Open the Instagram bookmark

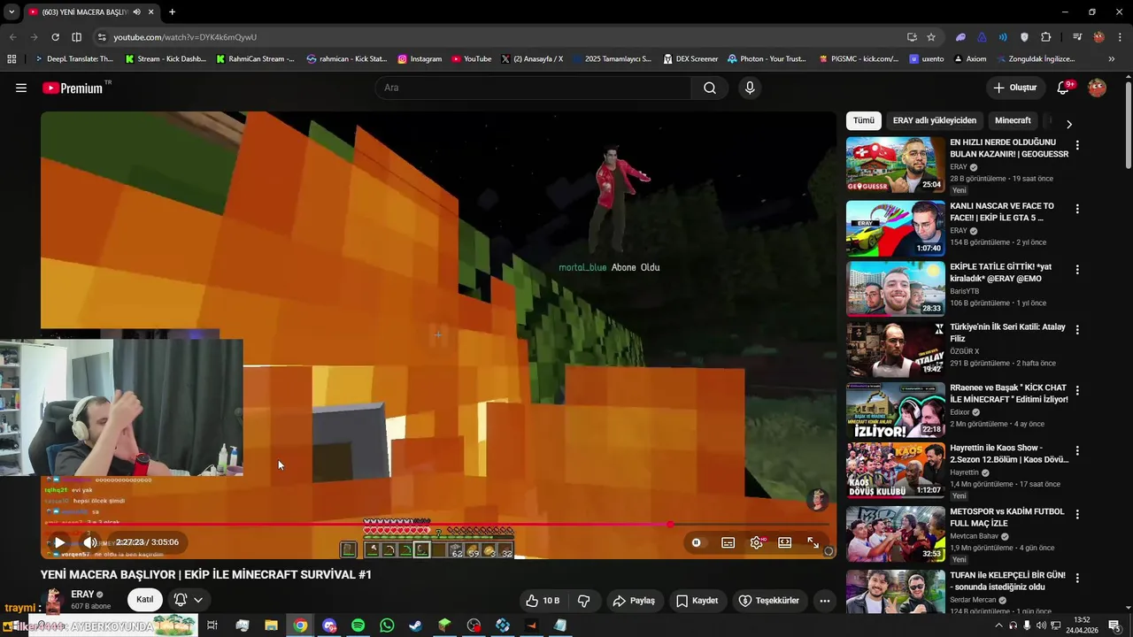[420, 59]
